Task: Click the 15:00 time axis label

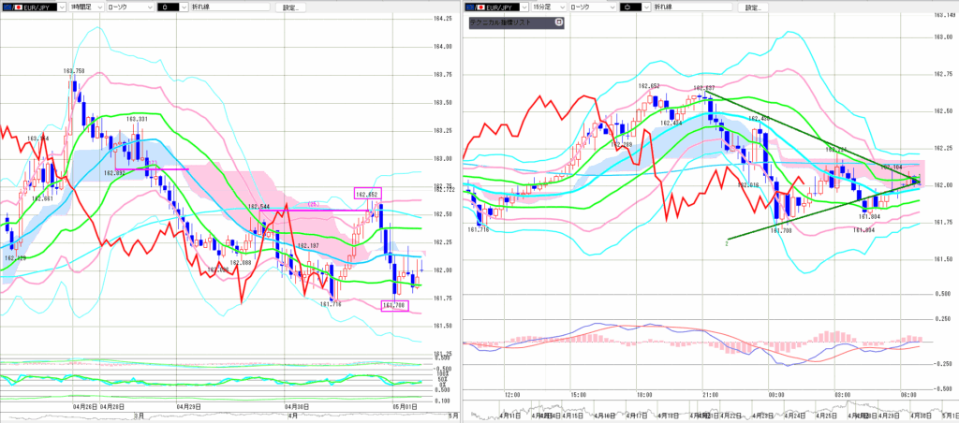Action: [x=578, y=394]
